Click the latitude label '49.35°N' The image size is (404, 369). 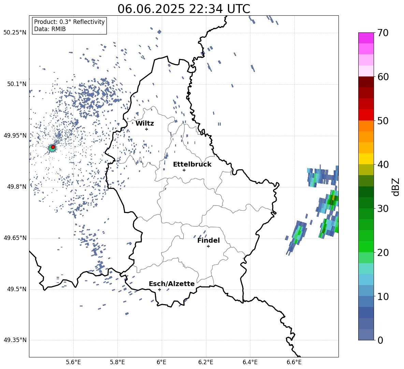coord(15,340)
